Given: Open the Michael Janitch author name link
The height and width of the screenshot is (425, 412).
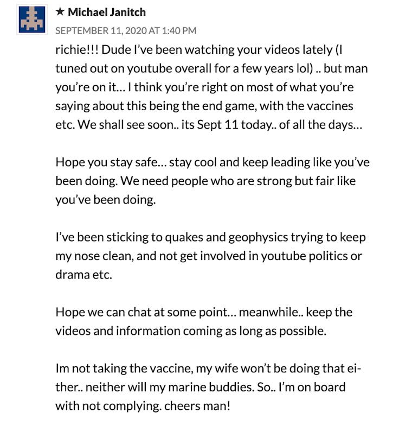Looking at the screenshot, I should tap(106, 12).
